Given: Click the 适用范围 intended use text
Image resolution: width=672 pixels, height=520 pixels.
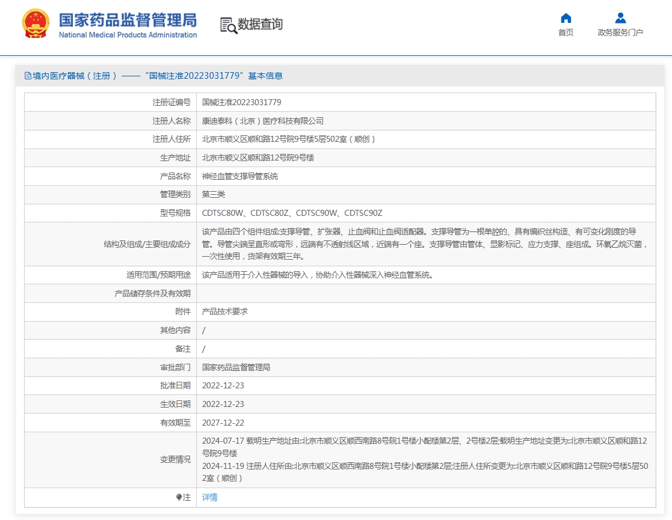Looking at the screenshot, I should click(x=318, y=275).
